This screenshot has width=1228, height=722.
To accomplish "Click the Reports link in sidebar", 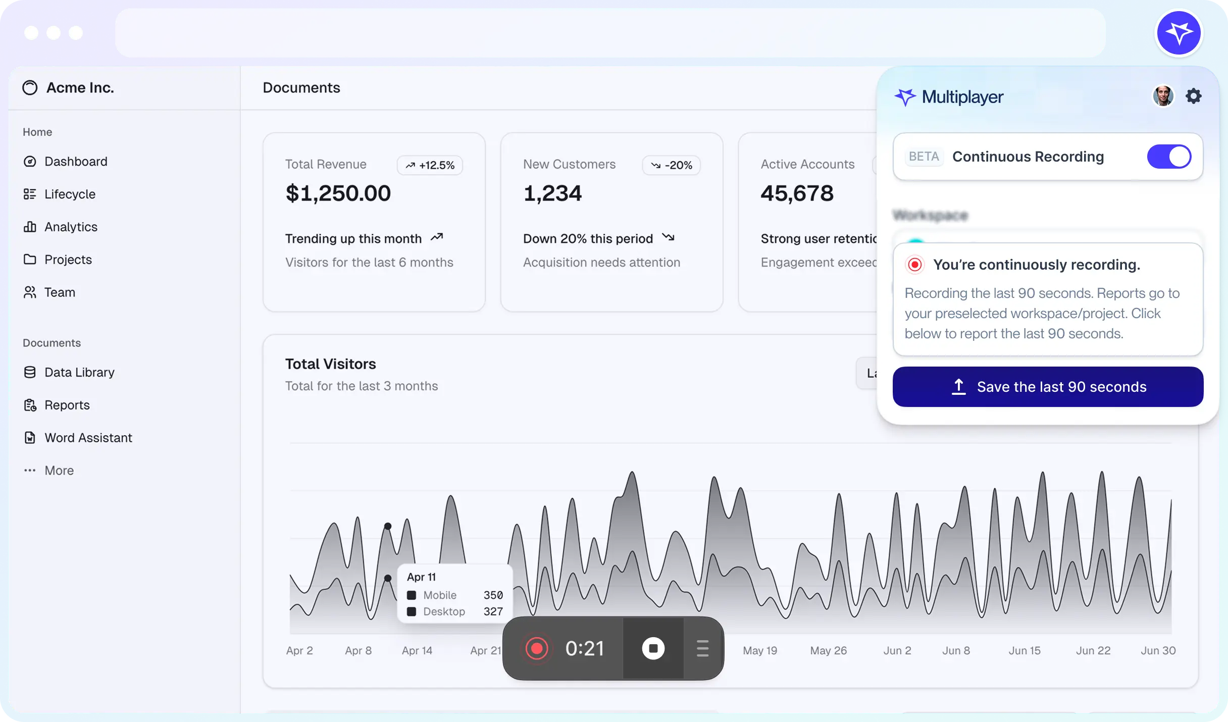I will pos(67,405).
